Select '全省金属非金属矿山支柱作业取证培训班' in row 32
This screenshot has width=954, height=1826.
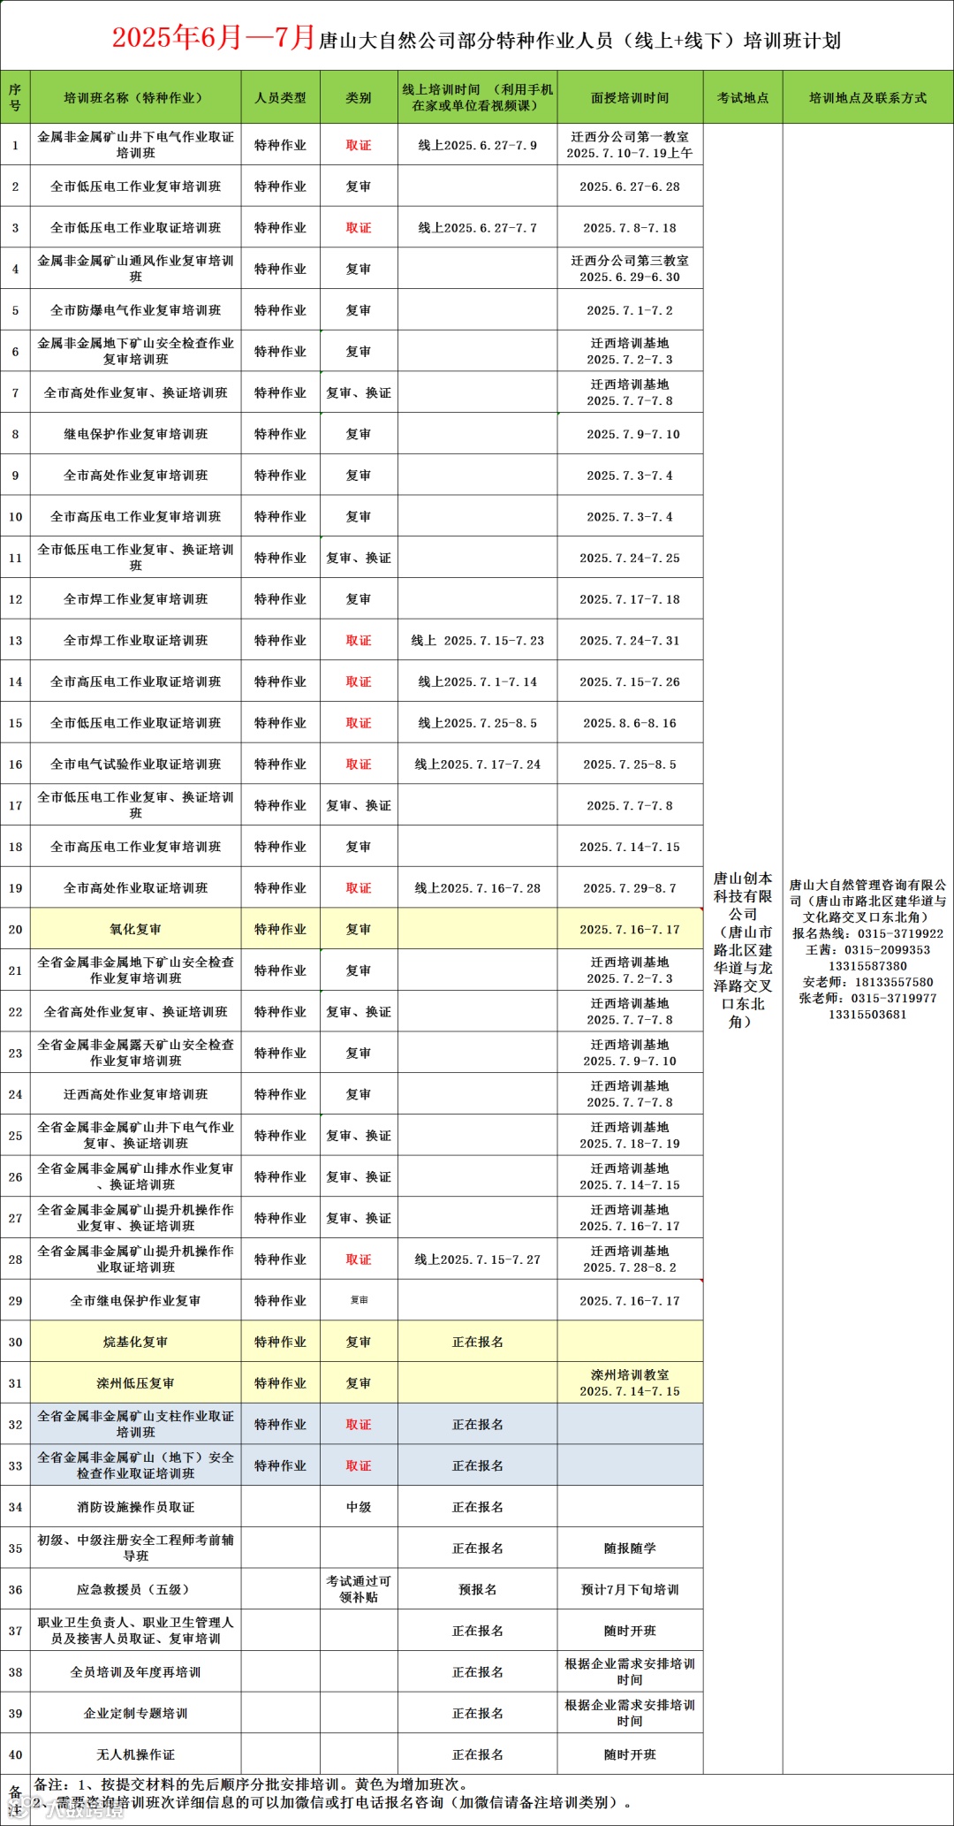135,1424
